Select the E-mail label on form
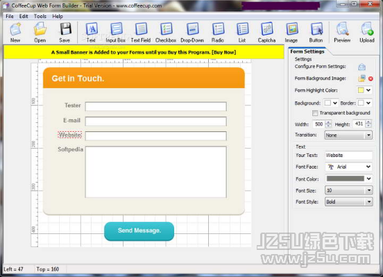This screenshot has height=277, width=383. tap(72, 120)
